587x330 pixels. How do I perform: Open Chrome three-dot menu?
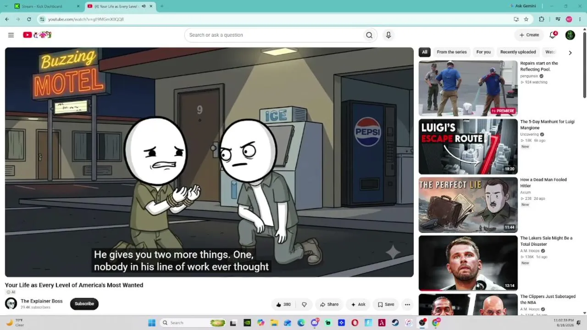(x=580, y=19)
